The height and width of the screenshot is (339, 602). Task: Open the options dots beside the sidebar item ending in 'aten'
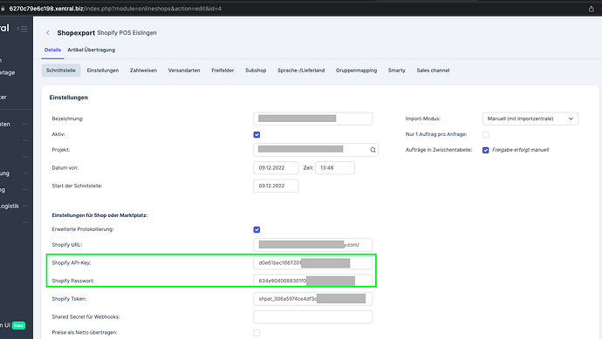point(25,125)
